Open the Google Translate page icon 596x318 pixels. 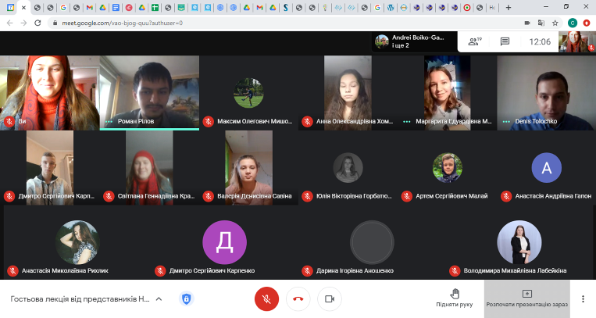click(x=541, y=23)
